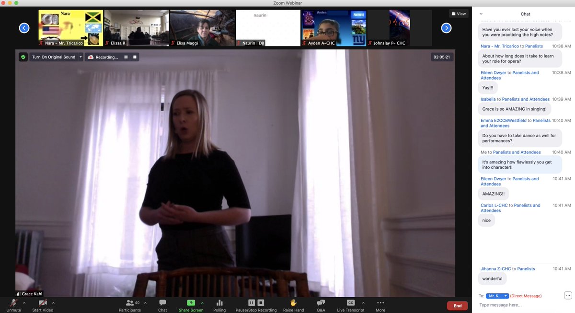Stop recording from bottom toolbar
The image size is (575, 313).
pos(261,302)
